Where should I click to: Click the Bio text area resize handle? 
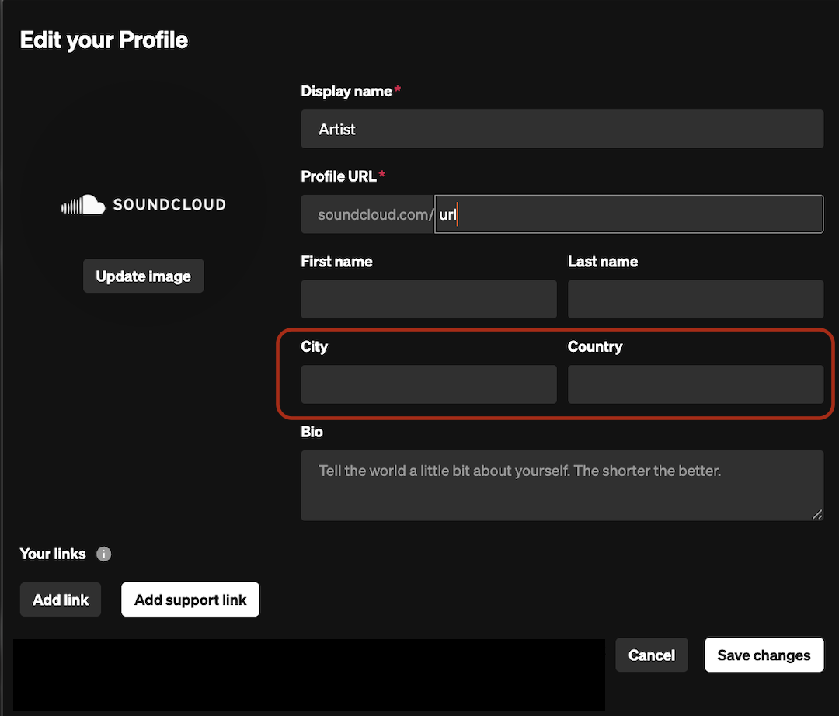(817, 514)
